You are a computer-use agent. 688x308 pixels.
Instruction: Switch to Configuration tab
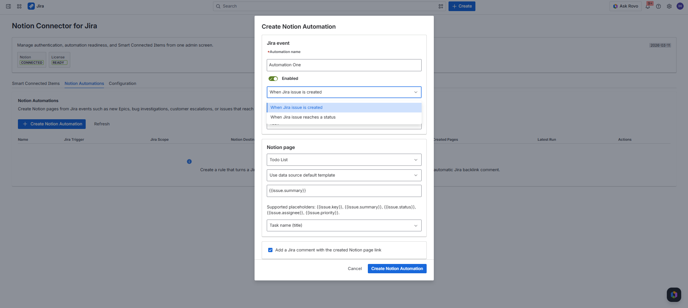click(x=123, y=83)
